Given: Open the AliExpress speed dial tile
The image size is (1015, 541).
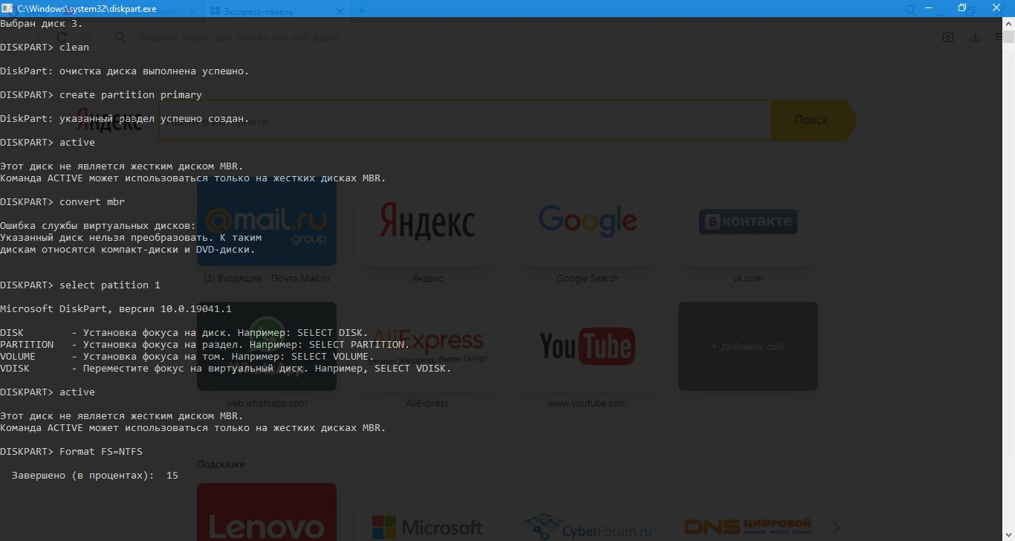Looking at the screenshot, I should pyautogui.click(x=427, y=346).
